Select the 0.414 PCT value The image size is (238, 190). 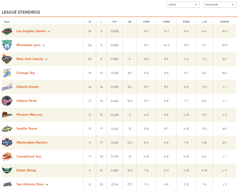115,129
